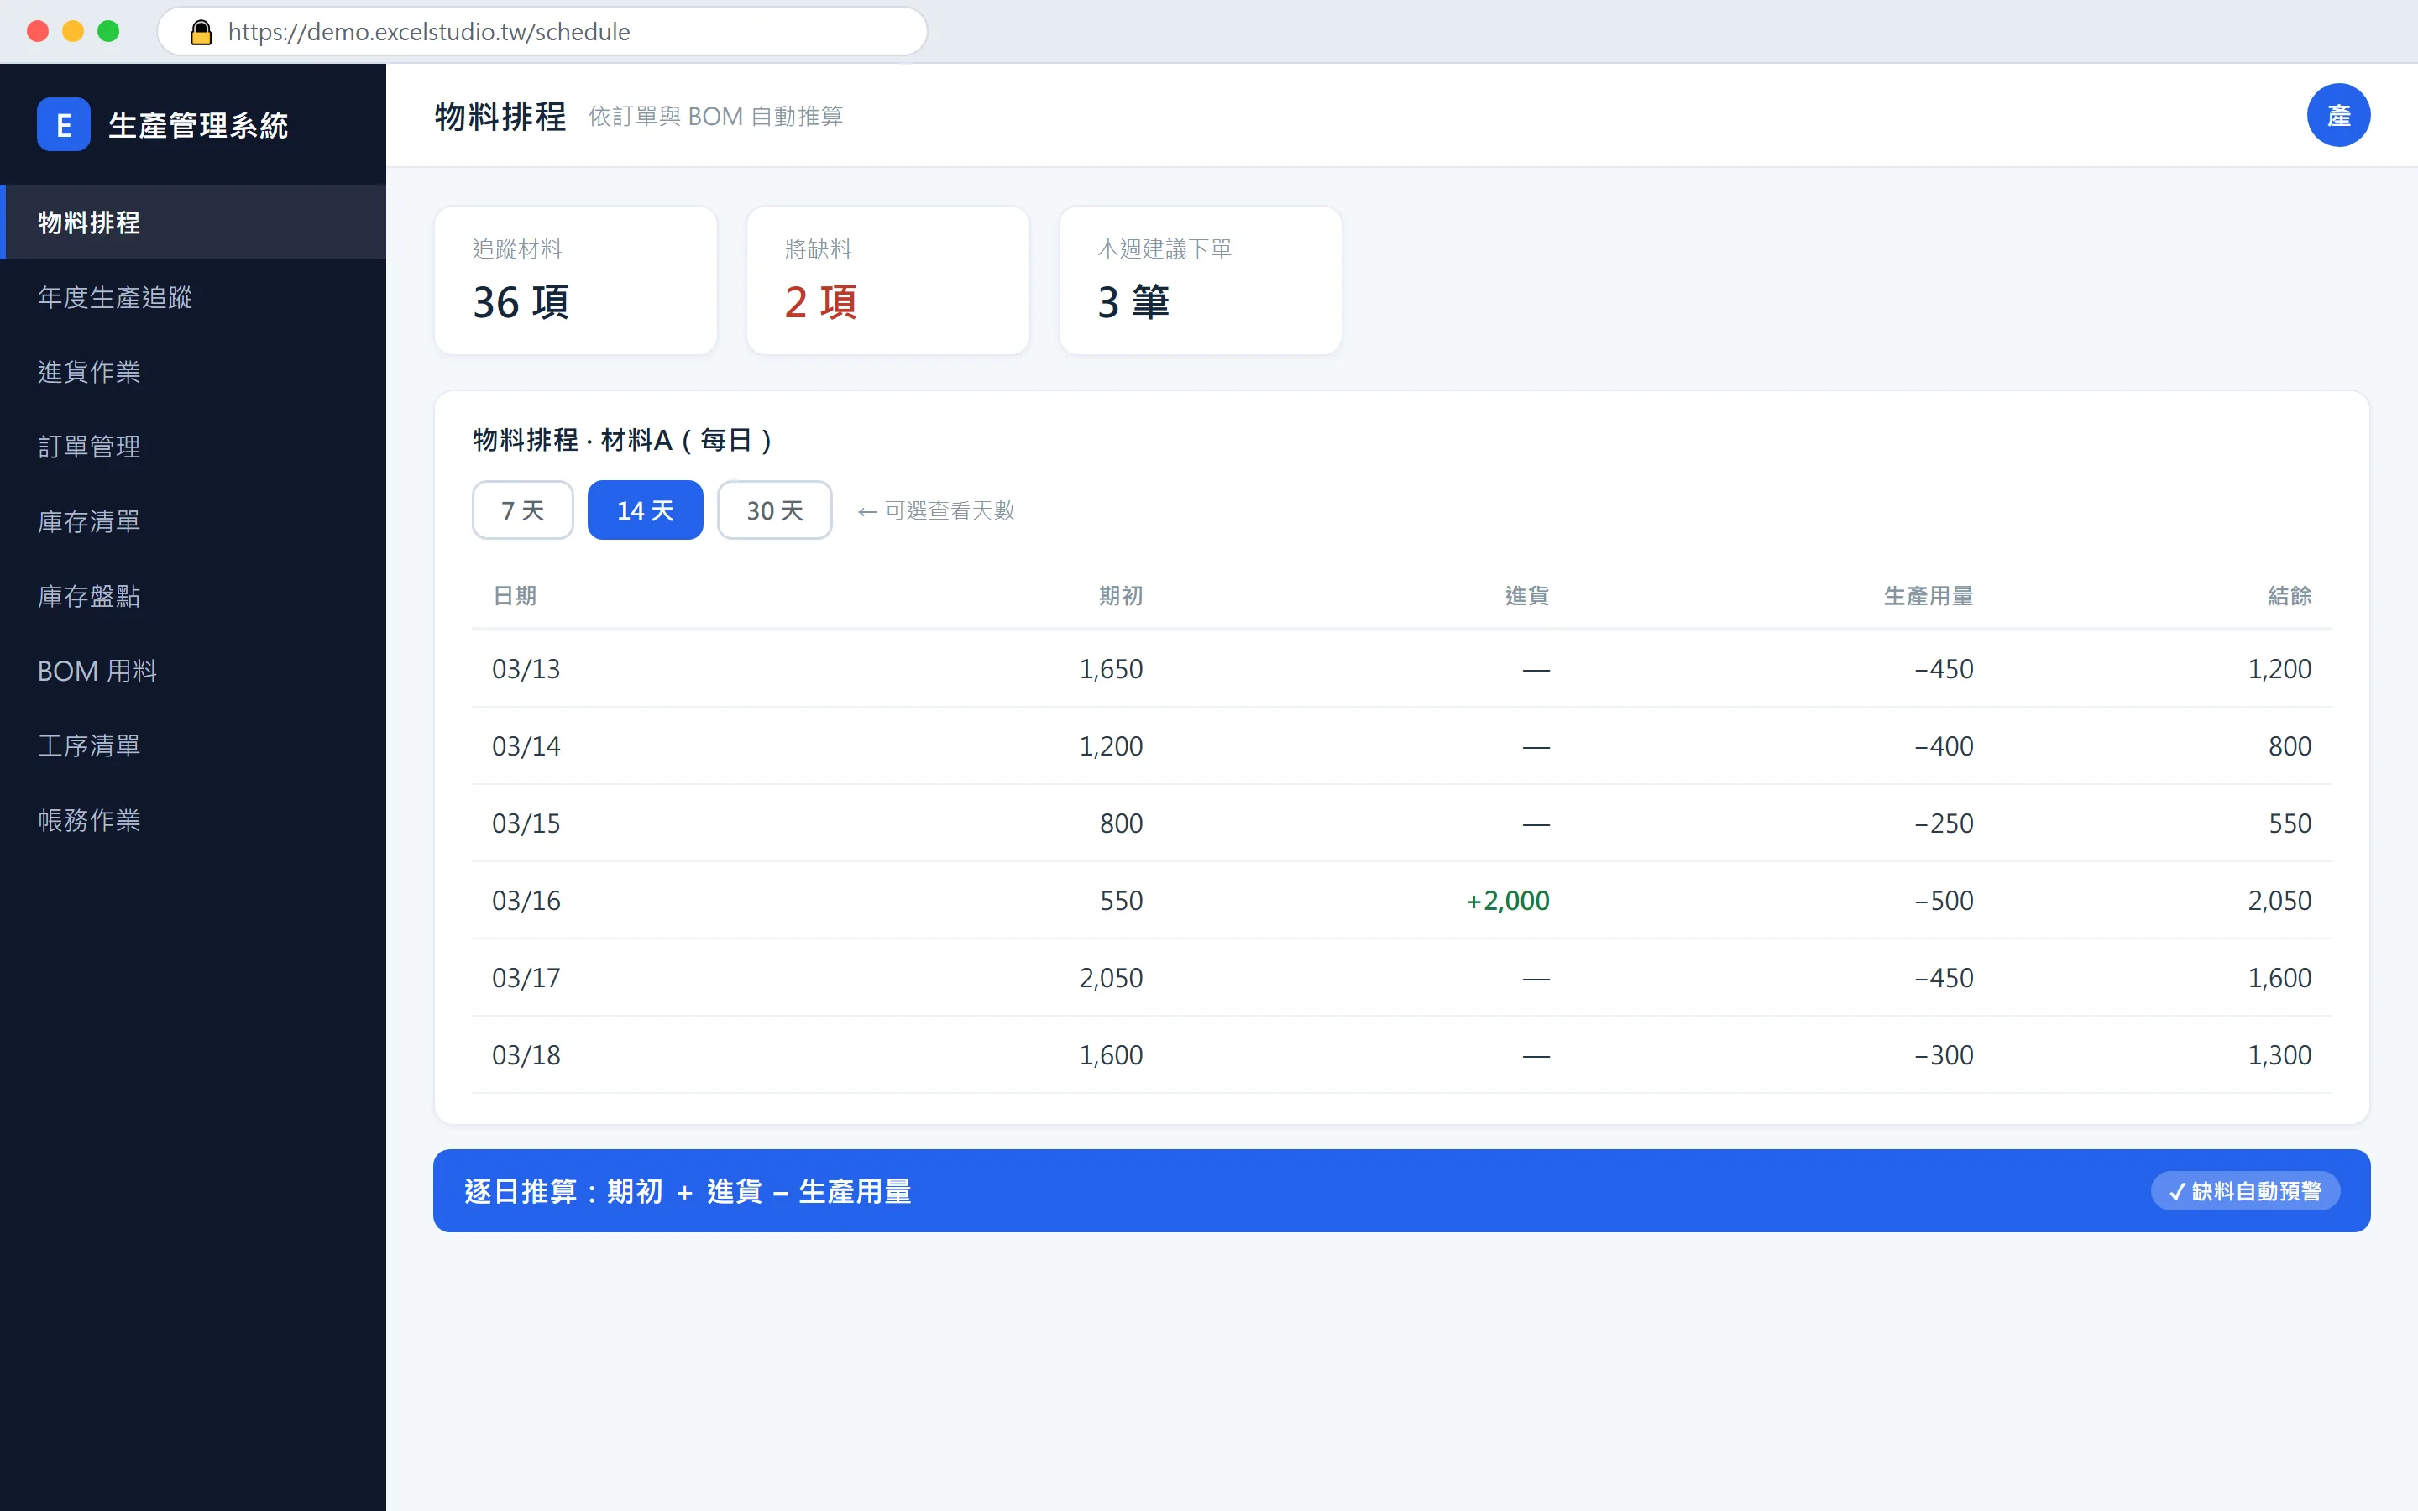
Task: Click the 期初 column header
Action: (x=1120, y=596)
